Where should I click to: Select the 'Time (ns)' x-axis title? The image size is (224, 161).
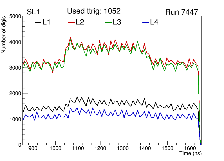coord(191,154)
